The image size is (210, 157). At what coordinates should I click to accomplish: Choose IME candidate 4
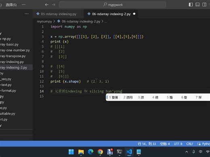click(155, 97)
